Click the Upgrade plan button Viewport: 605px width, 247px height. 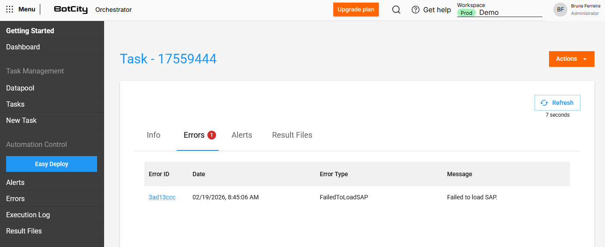coord(356,10)
